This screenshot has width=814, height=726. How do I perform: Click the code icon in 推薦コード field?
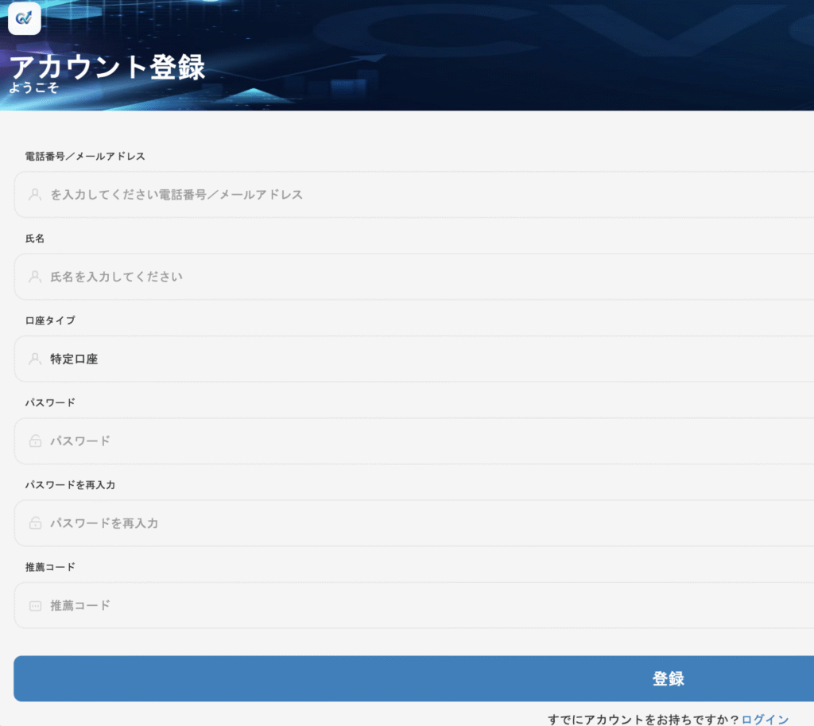pyautogui.click(x=35, y=605)
